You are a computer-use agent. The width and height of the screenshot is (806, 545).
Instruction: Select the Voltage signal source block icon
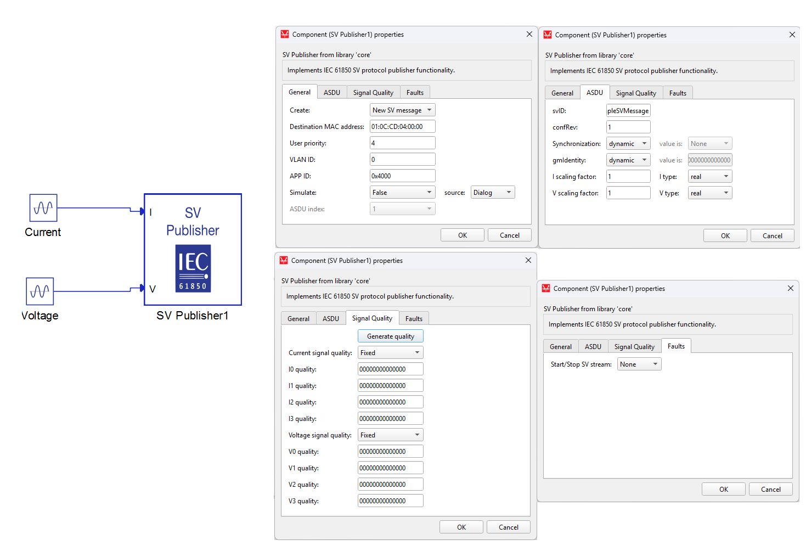(x=40, y=291)
